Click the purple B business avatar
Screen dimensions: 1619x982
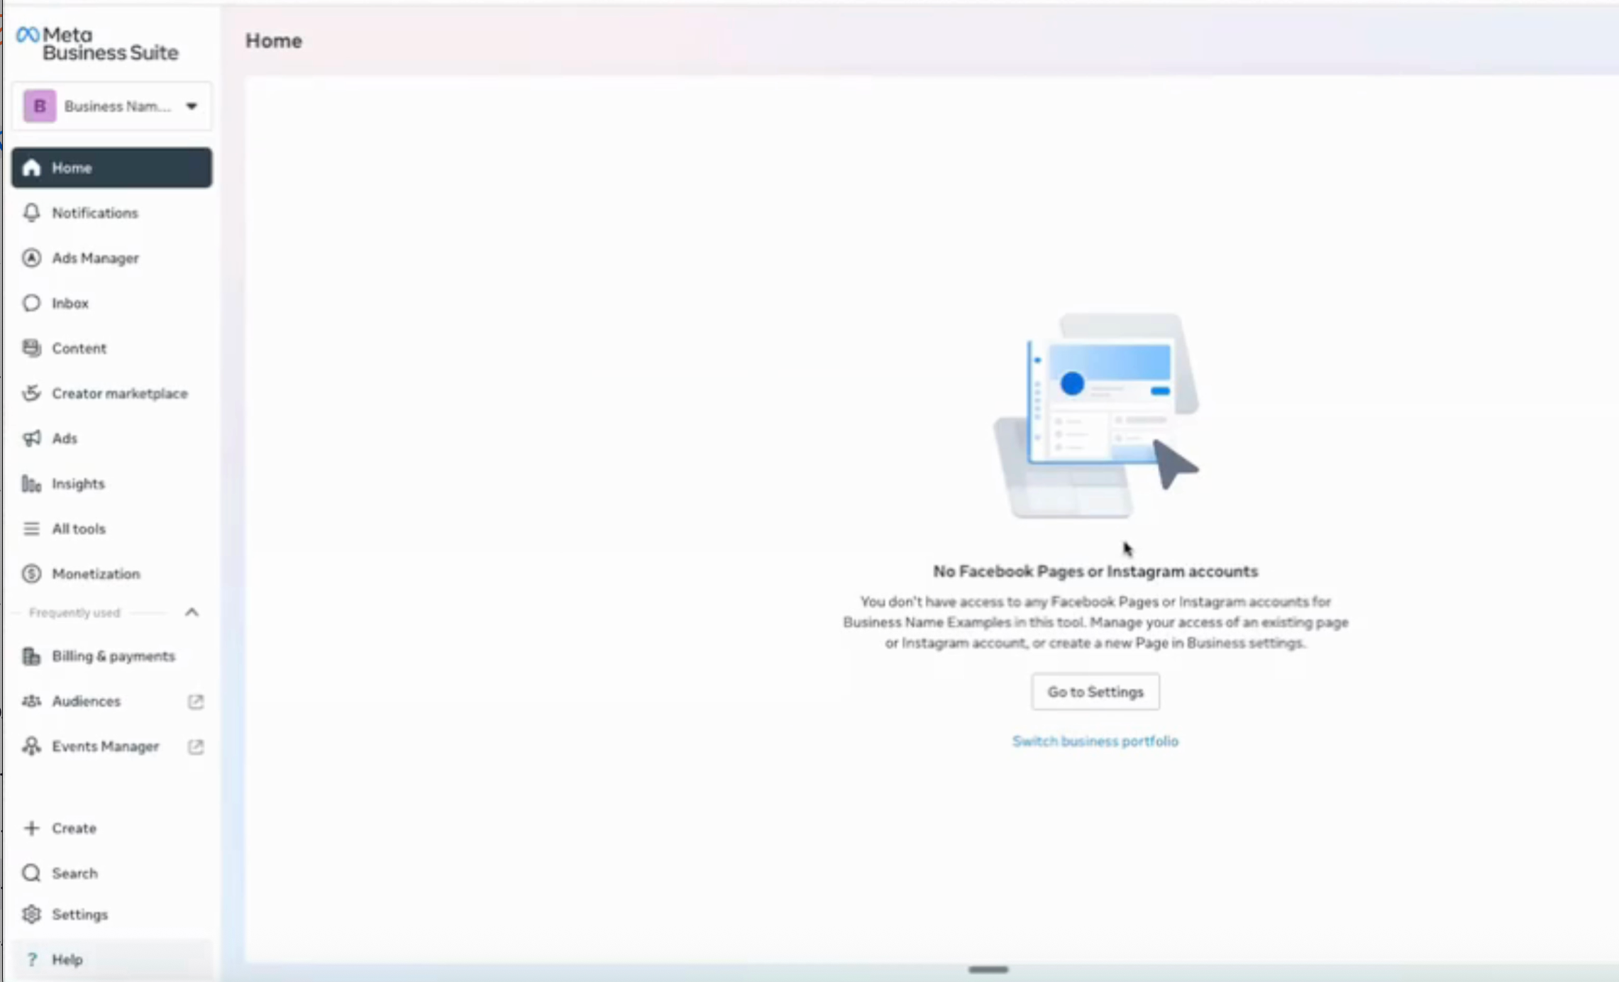coord(40,106)
